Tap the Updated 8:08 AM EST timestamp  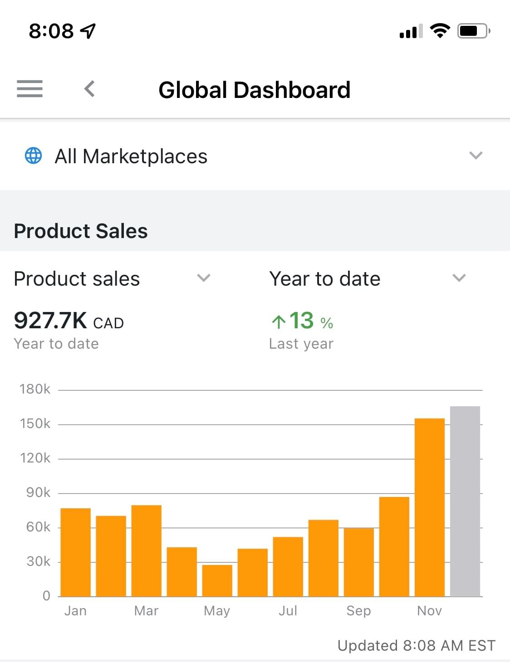(416, 645)
